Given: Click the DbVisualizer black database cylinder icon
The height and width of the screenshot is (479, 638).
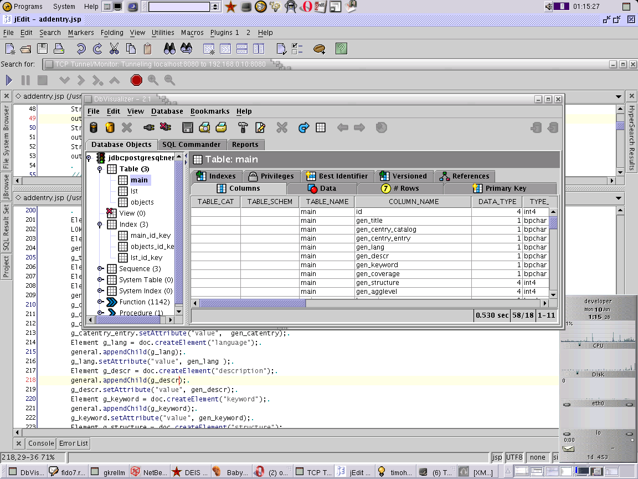Looking at the screenshot, I should click(94, 128).
